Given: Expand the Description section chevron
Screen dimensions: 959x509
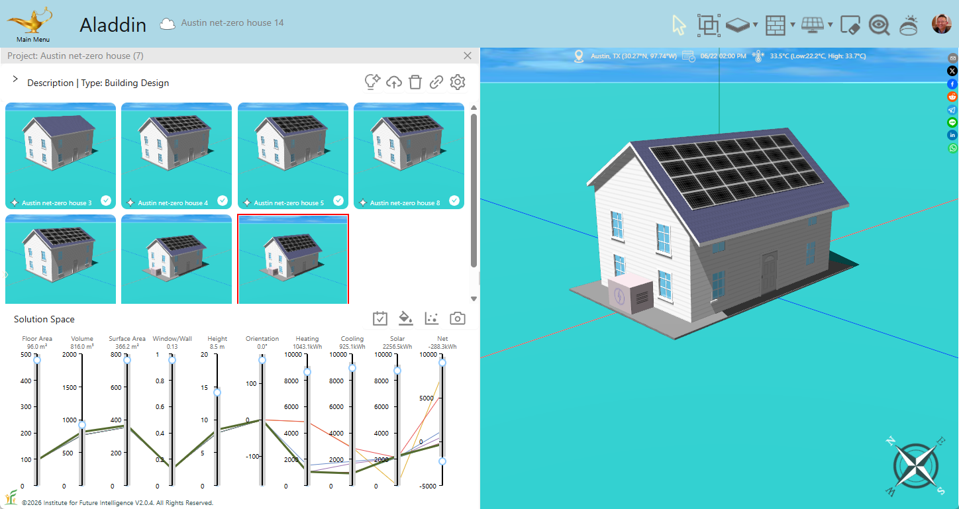Looking at the screenshot, I should point(15,79).
